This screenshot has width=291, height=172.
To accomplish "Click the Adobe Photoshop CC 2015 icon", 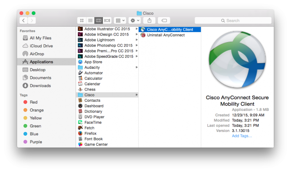I will pos(80,45).
